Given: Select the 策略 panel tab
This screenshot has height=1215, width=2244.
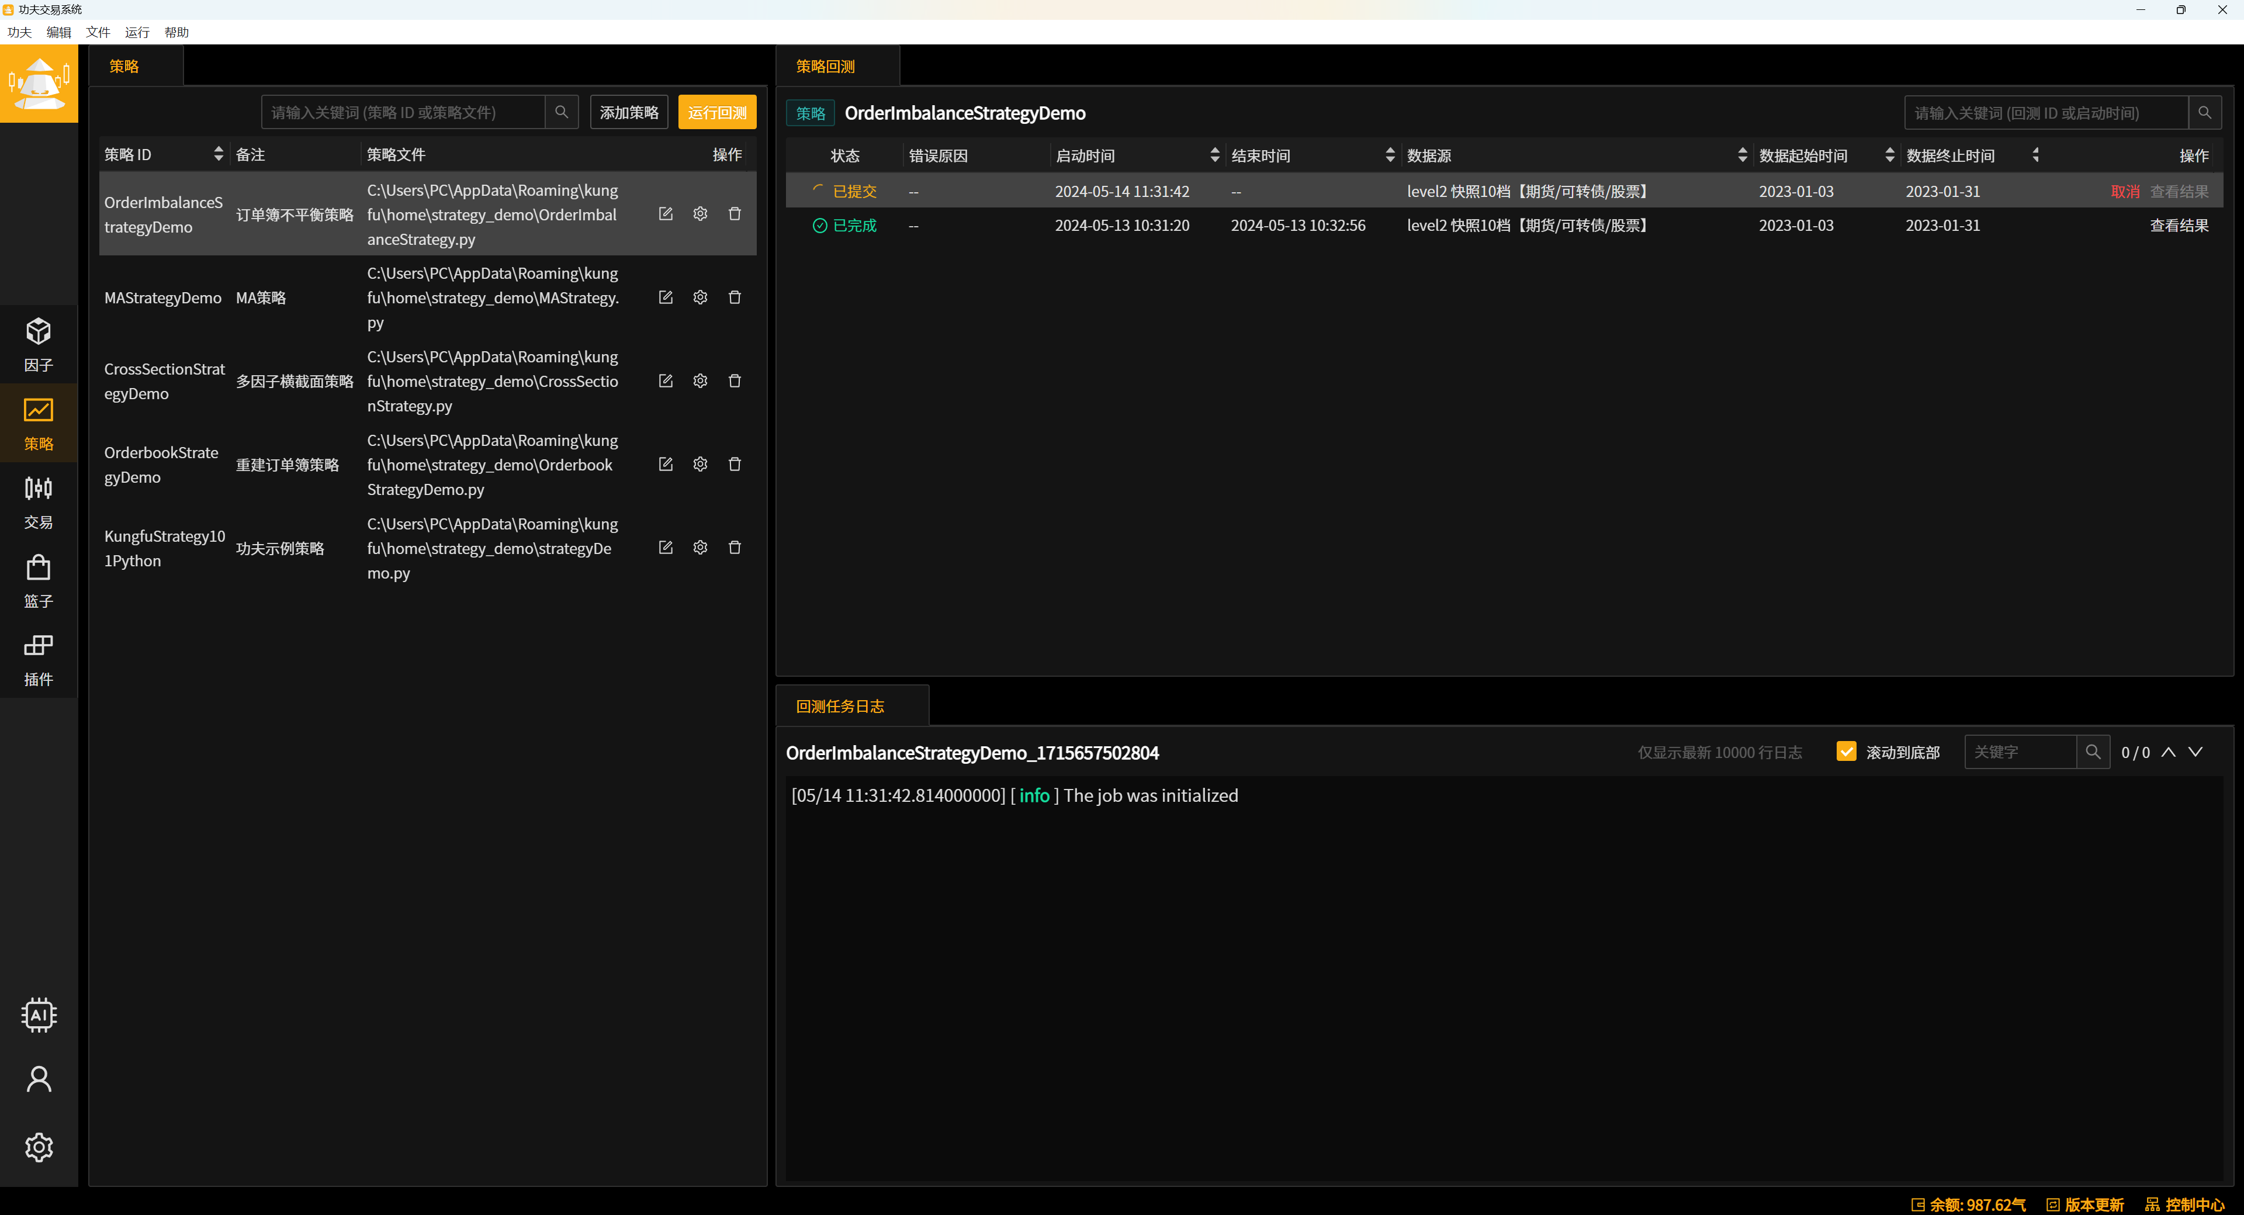Looking at the screenshot, I should click(136, 66).
